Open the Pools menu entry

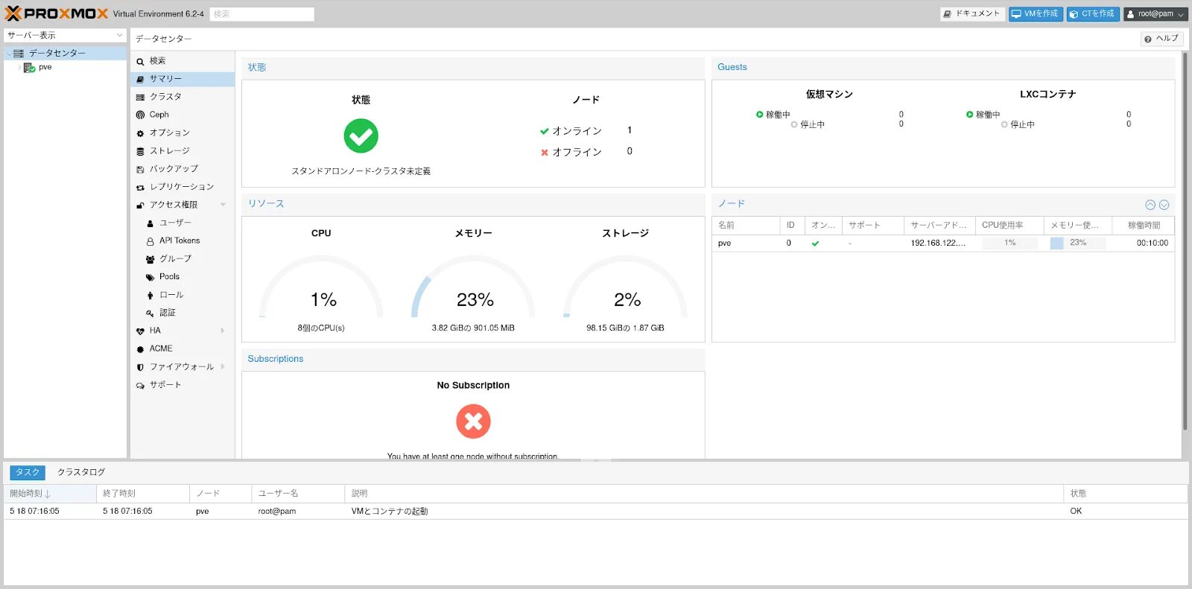pos(183,276)
